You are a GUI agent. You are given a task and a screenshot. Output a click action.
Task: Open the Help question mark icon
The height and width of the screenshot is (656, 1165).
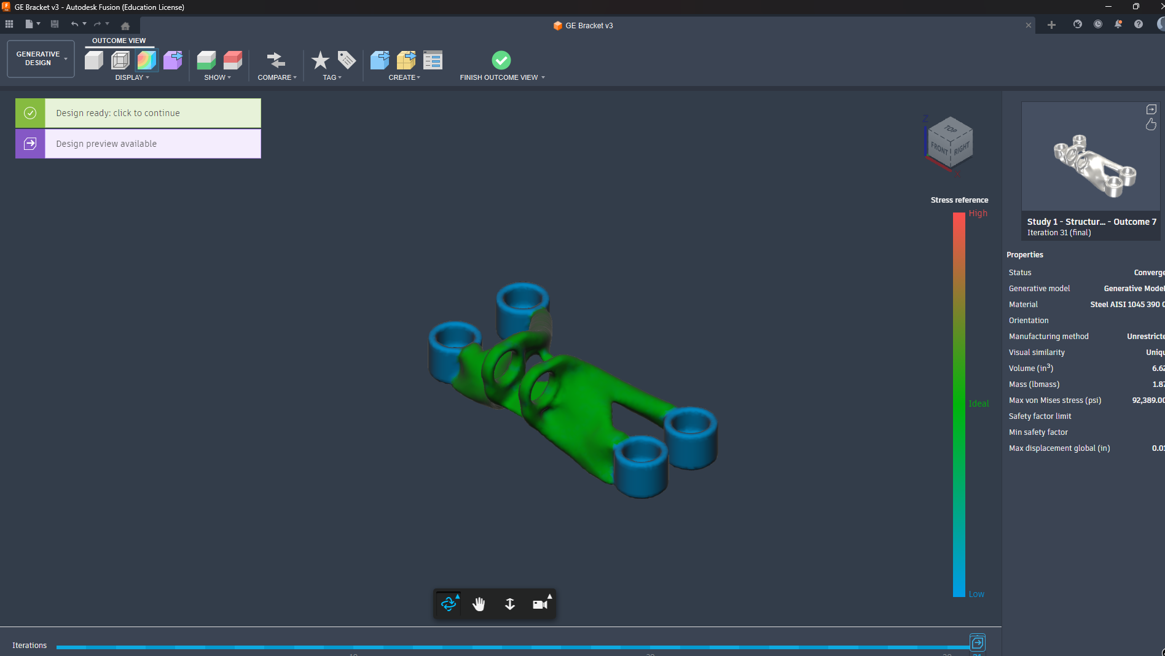click(1139, 25)
